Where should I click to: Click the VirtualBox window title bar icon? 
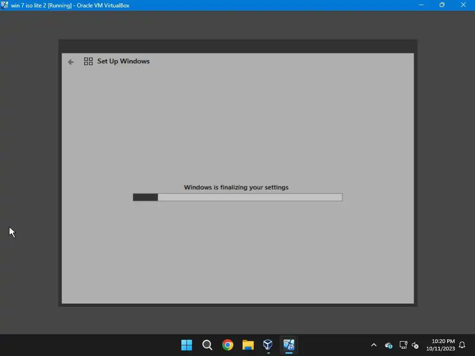pyautogui.click(x=5, y=5)
